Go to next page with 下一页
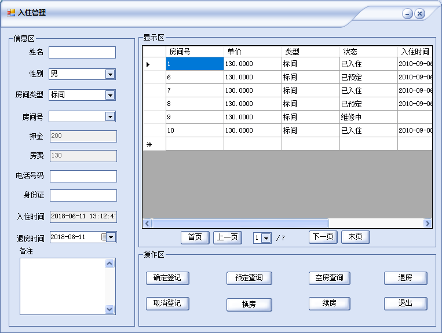 click(323, 237)
